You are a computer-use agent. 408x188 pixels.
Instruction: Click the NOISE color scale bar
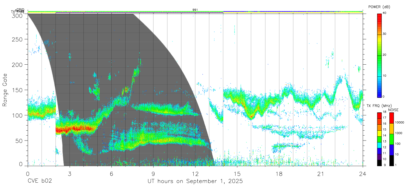(391, 139)
